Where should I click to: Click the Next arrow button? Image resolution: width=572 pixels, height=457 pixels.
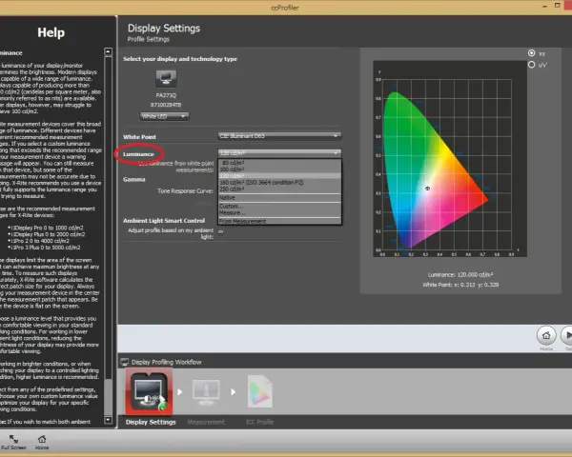pos(566,335)
